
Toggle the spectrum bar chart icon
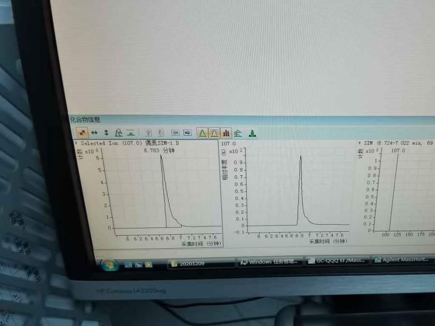[x=226, y=133]
